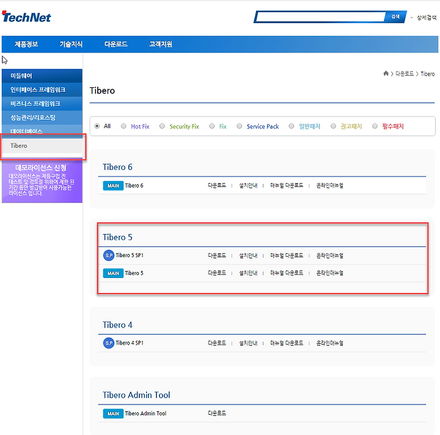This screenshot has width=440, height=435.
Task: Click the MAIN badge beside Tibero Admin Tool
Action: (x=113, y=414)
